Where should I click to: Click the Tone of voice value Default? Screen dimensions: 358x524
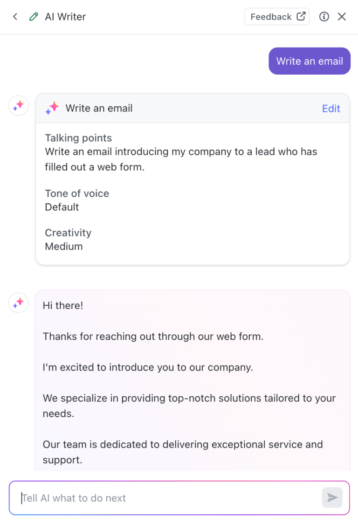(61, 207)
